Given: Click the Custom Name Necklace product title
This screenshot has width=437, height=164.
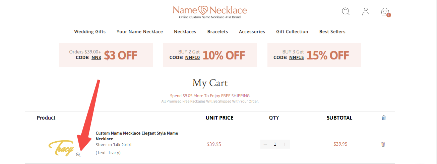Looking at the screenshot, I should click(137, 136).
